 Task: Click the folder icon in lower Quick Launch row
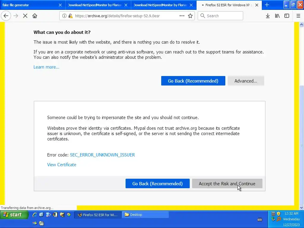[x=41, y=223]
